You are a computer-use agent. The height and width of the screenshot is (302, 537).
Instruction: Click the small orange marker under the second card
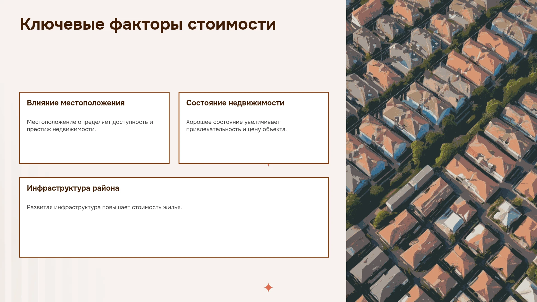(x=268, y=165)
